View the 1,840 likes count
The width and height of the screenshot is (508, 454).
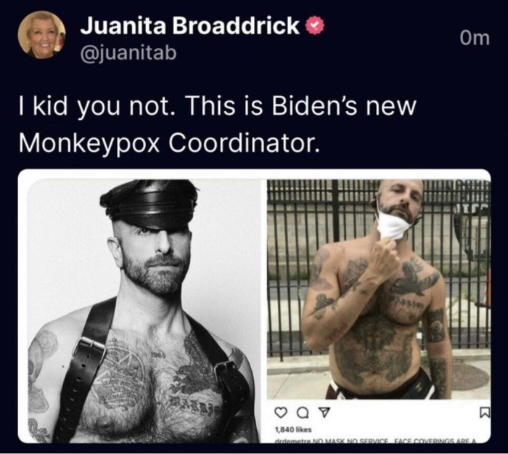tap(293, 430)
